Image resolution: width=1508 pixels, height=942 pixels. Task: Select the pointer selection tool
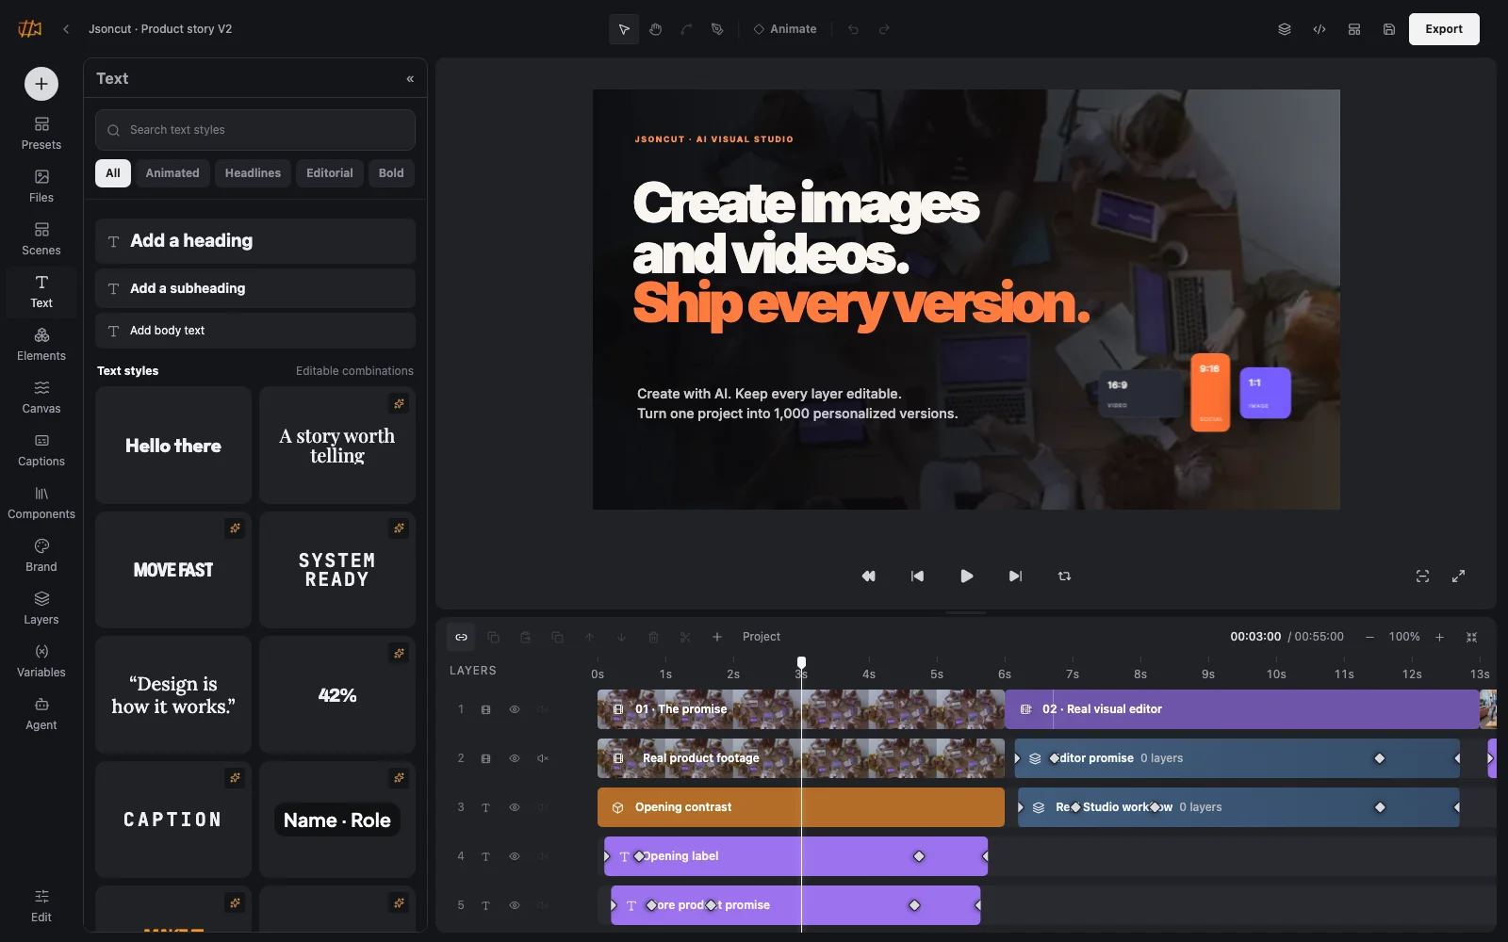pyautogui.click(x=624, y=29)
